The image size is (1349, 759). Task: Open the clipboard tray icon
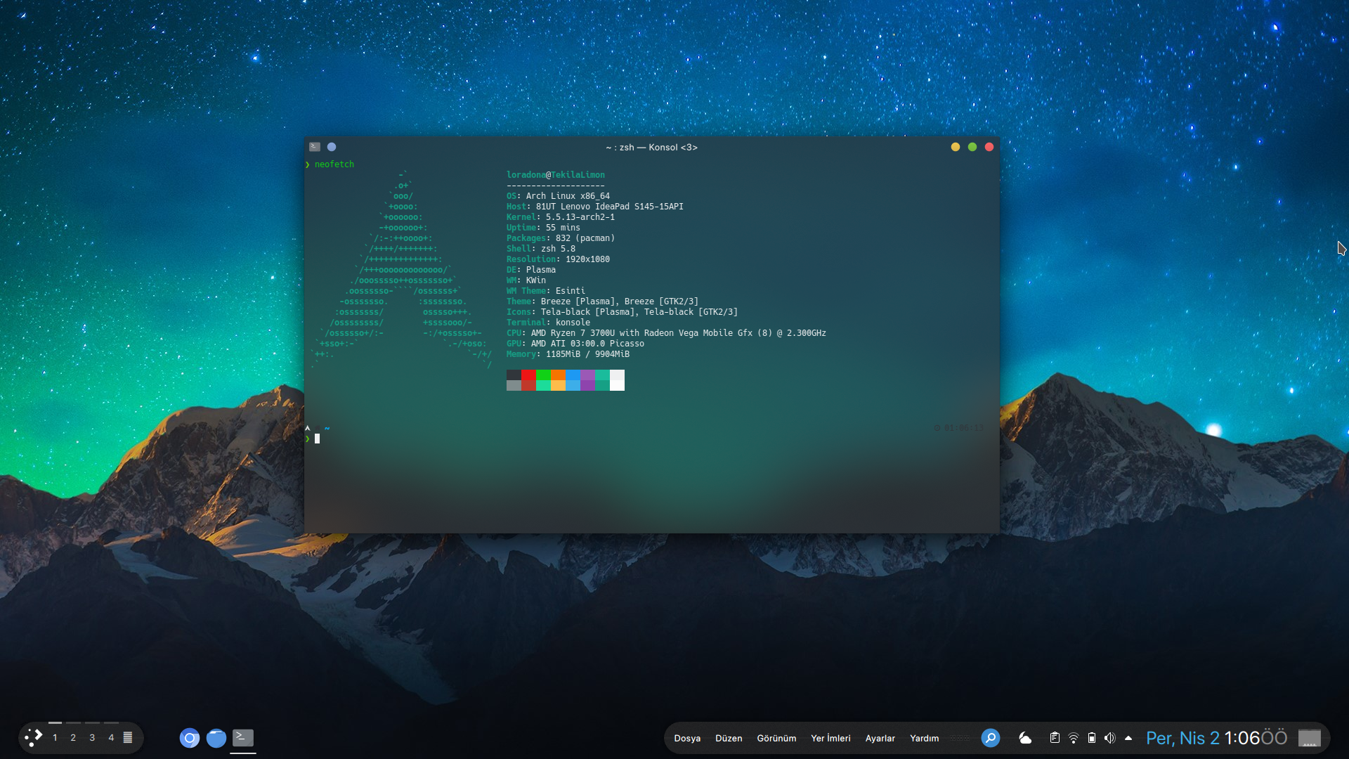click(x=1055, y=738)
